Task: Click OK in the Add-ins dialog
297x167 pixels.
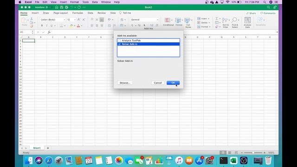Action: pos(173,83)
